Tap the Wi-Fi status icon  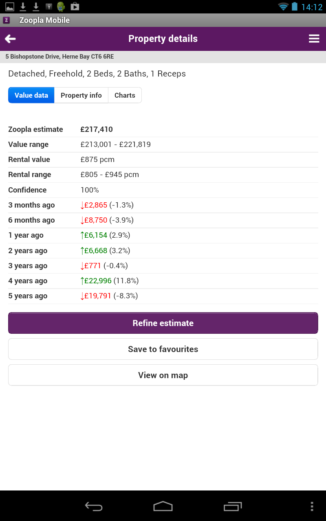click(283, 6)
